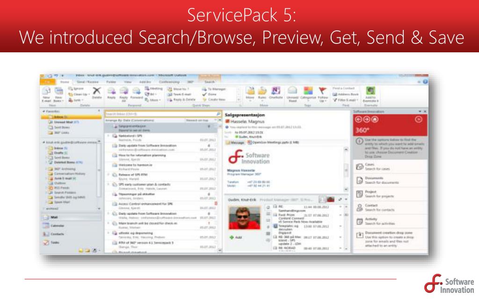The height and width of the screenshot is (299, 479).
Task: Open the OpenScan Meetings.pptx attachment
Action: (x=273, y=142)
